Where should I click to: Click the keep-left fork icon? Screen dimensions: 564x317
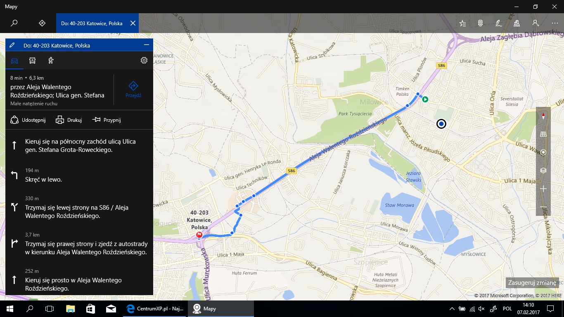(14, 207)
